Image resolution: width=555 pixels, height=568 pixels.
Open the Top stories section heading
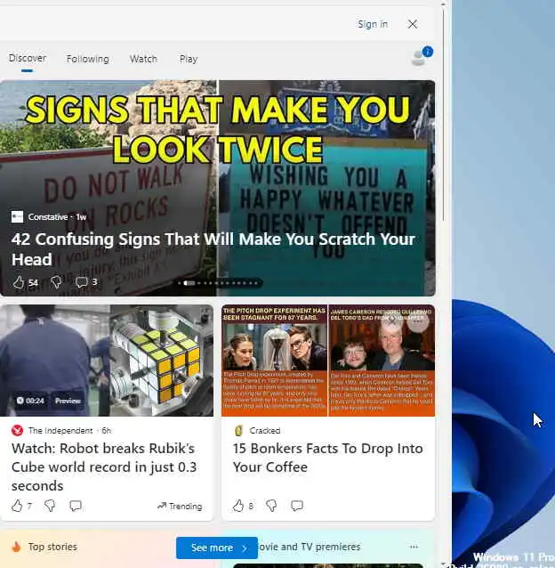pos(52,547)
